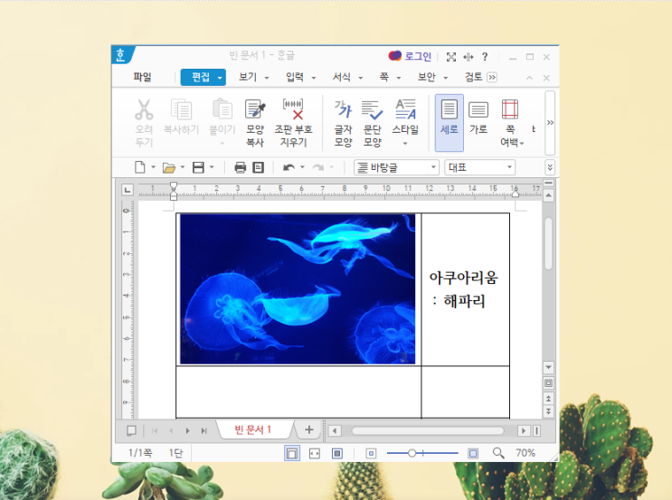Go to the first tab arrow
The height and width of the screenshot is (500, 672).
[x=155, y=430]
